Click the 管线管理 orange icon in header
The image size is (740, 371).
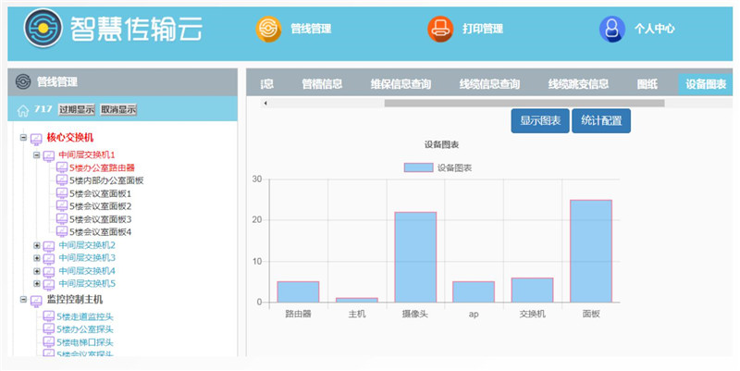[x=268, y=29]
